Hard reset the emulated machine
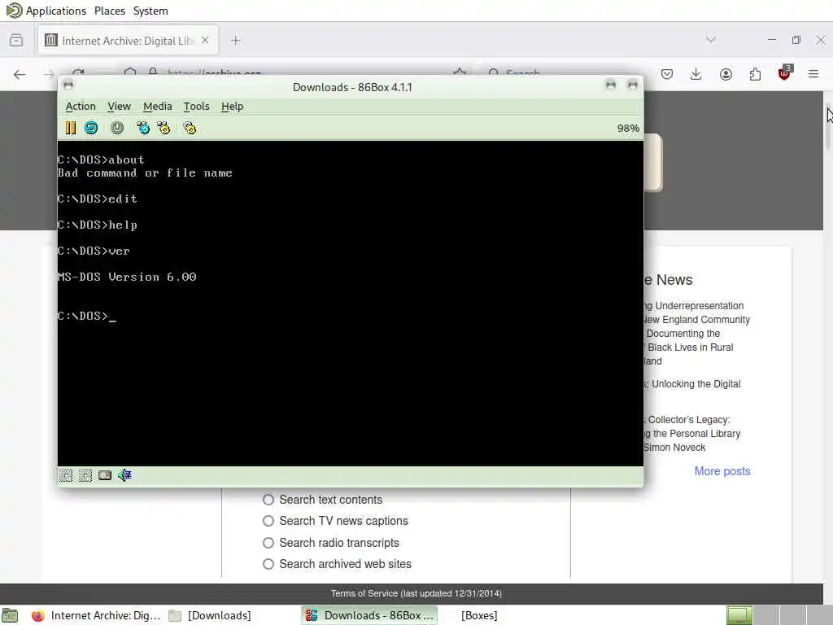This screenshot has height=625, width=833. 91,128
